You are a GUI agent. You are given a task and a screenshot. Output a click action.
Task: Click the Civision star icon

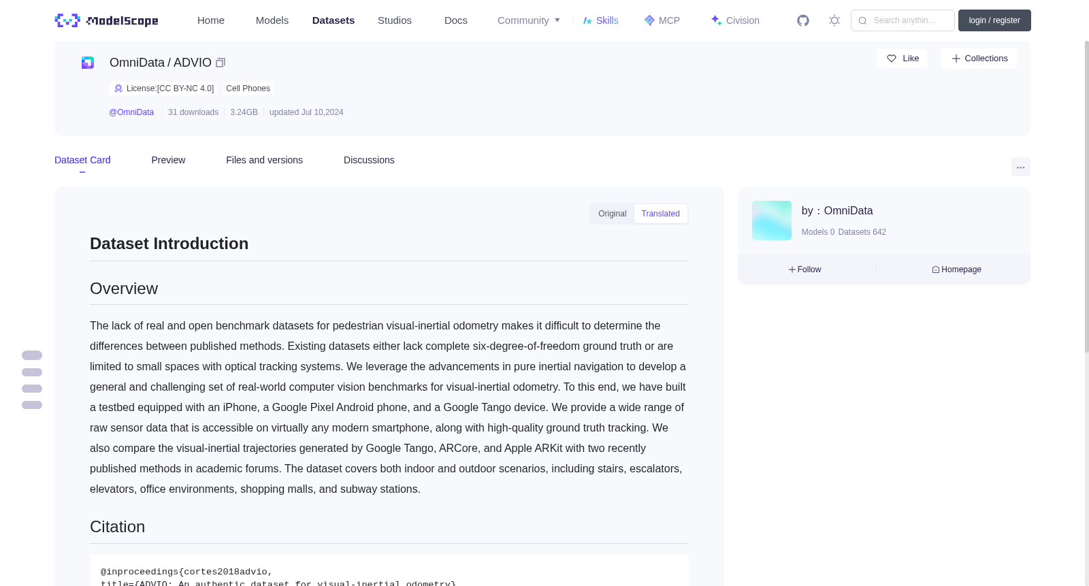(x=716, y=20)
